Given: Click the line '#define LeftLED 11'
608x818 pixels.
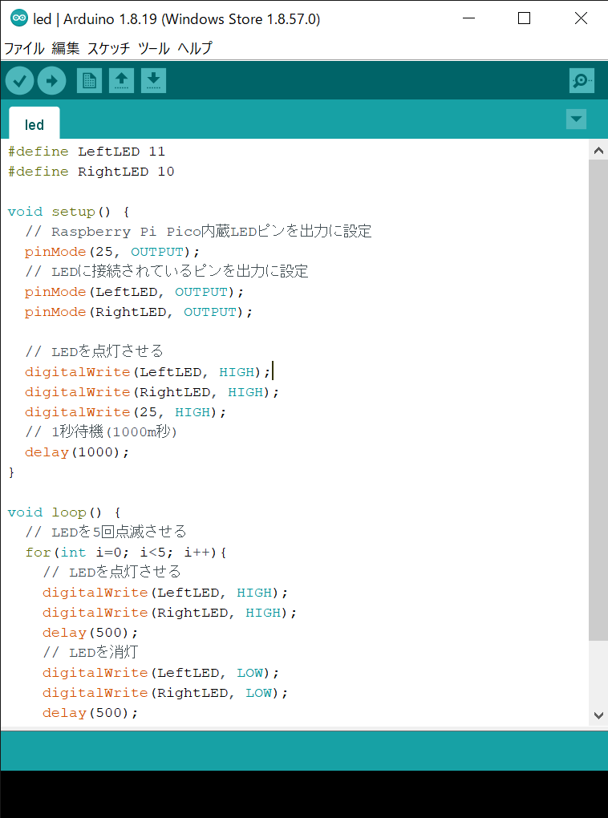Looking at the screenshot, I should click(x=87, y=152).
